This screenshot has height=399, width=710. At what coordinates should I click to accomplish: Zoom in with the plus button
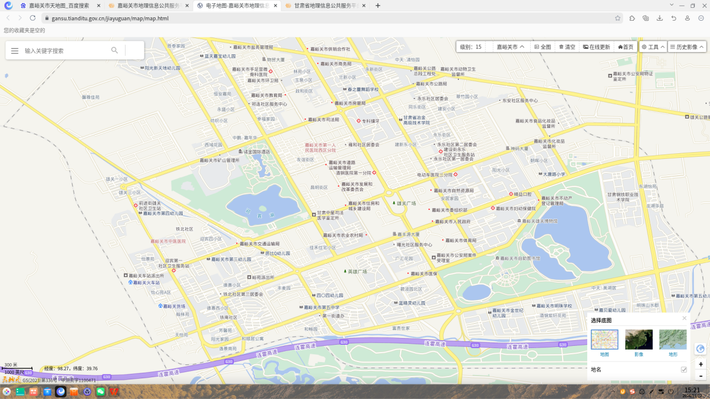tap(700, 364)
